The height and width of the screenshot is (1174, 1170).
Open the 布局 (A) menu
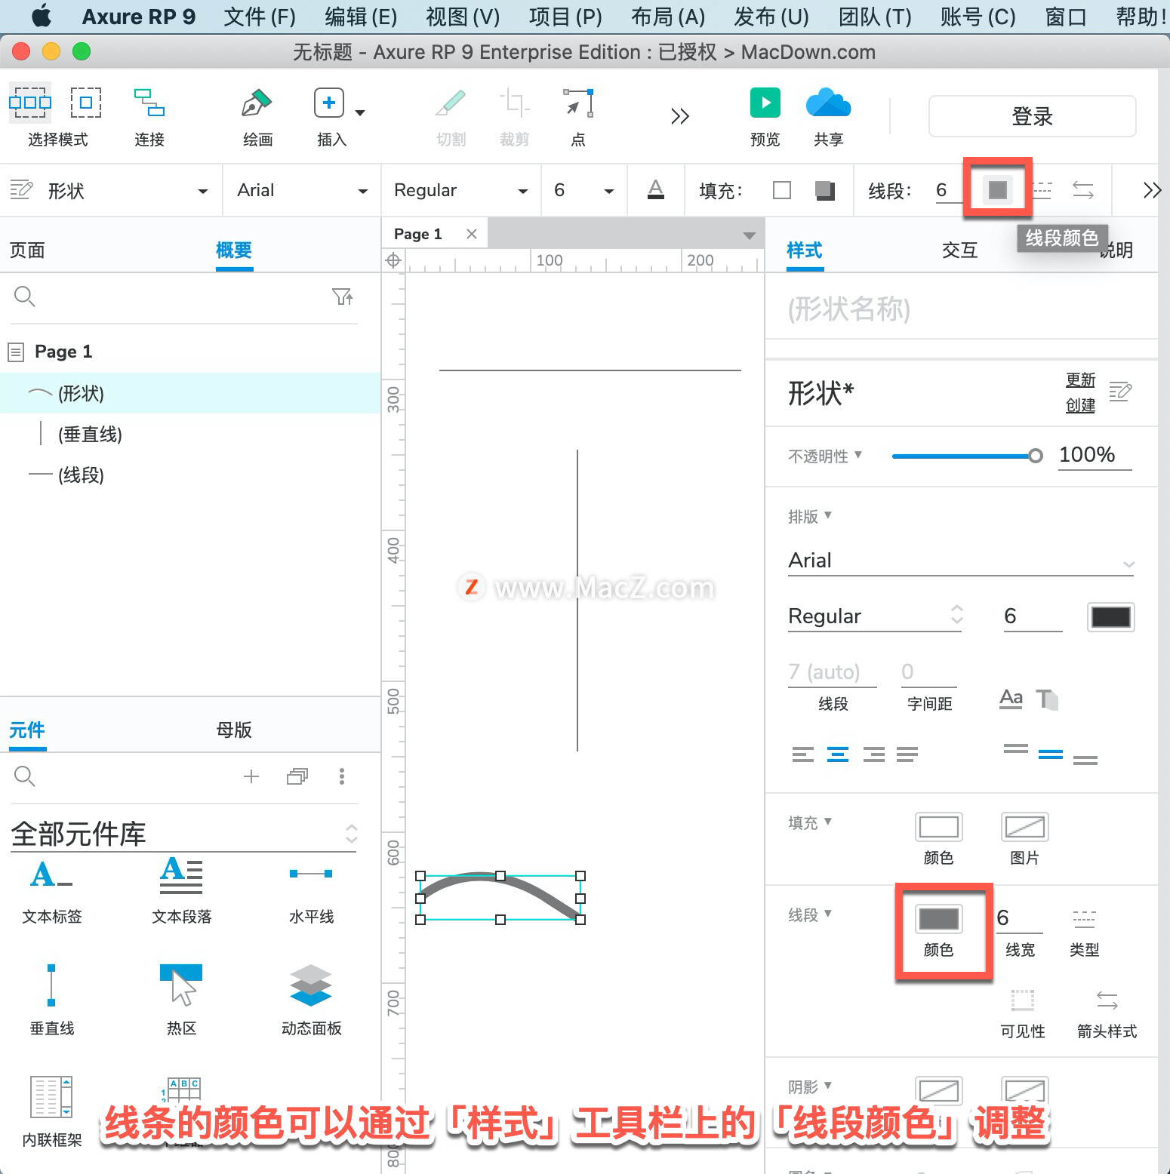[668, 17]
